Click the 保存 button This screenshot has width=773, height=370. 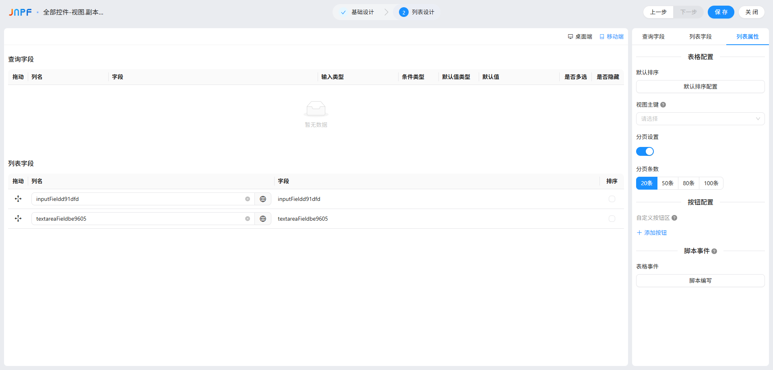(721, 12)
